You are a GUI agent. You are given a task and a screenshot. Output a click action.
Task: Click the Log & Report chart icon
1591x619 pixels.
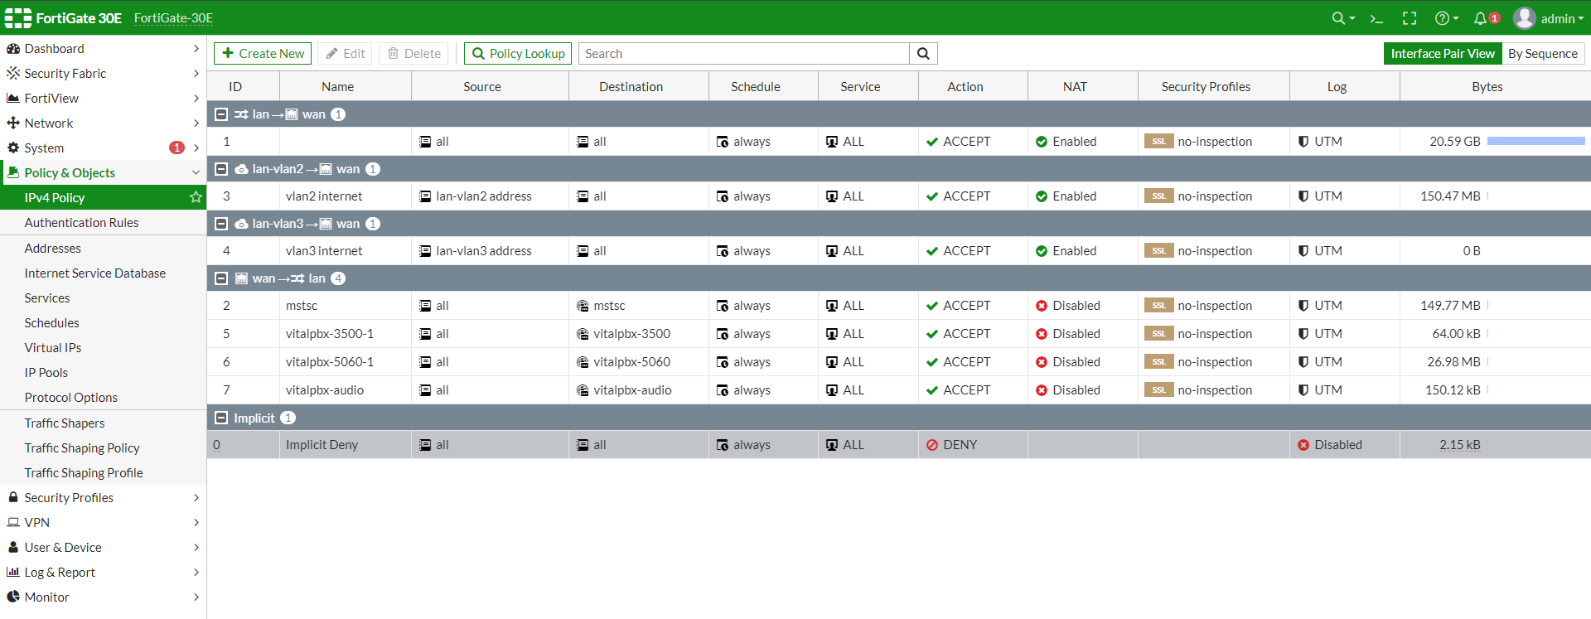[13, 573]
